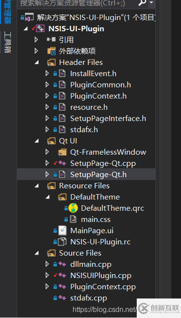Select the NSIS-UI-Plugin project name
This screenshot has height=318, width=181.
pos(76,29)
